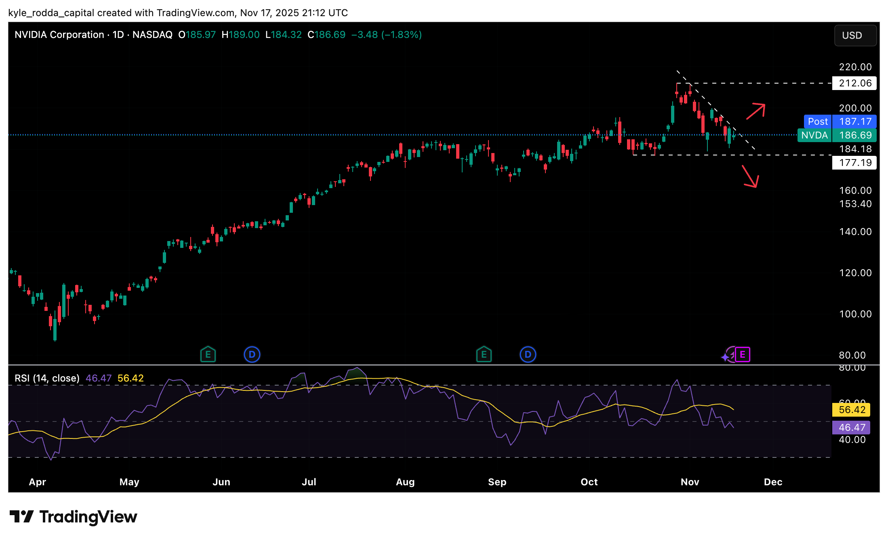Viewport: 888px width, 541px height.
Task: Open the USD currency selector
Action: (855, 36)
